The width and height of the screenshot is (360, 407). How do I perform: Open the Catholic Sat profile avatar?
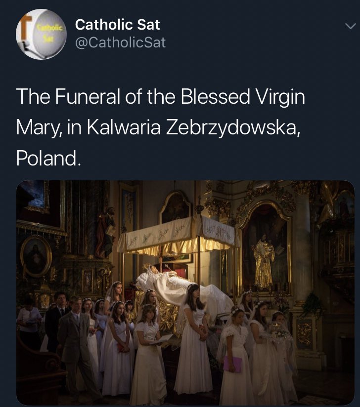click(41, 35)
